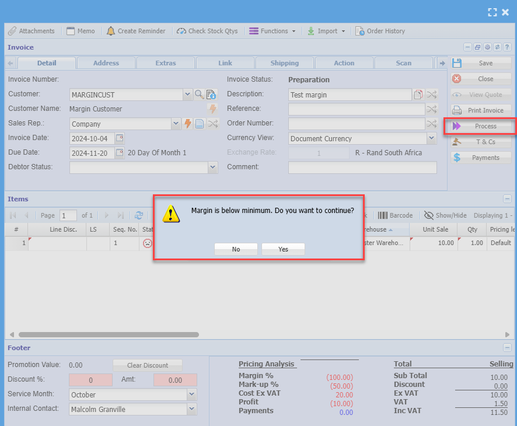Click the Attachments paperclip icon

[12, 31]
